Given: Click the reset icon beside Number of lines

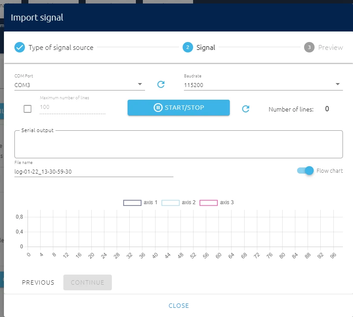Looking at the screenshot, I should pos(246,109).
